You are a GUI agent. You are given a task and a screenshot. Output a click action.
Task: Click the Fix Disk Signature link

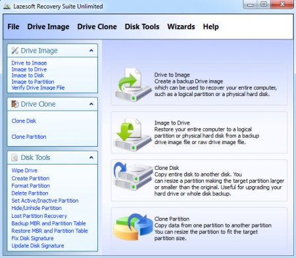[x=32, y=238]
